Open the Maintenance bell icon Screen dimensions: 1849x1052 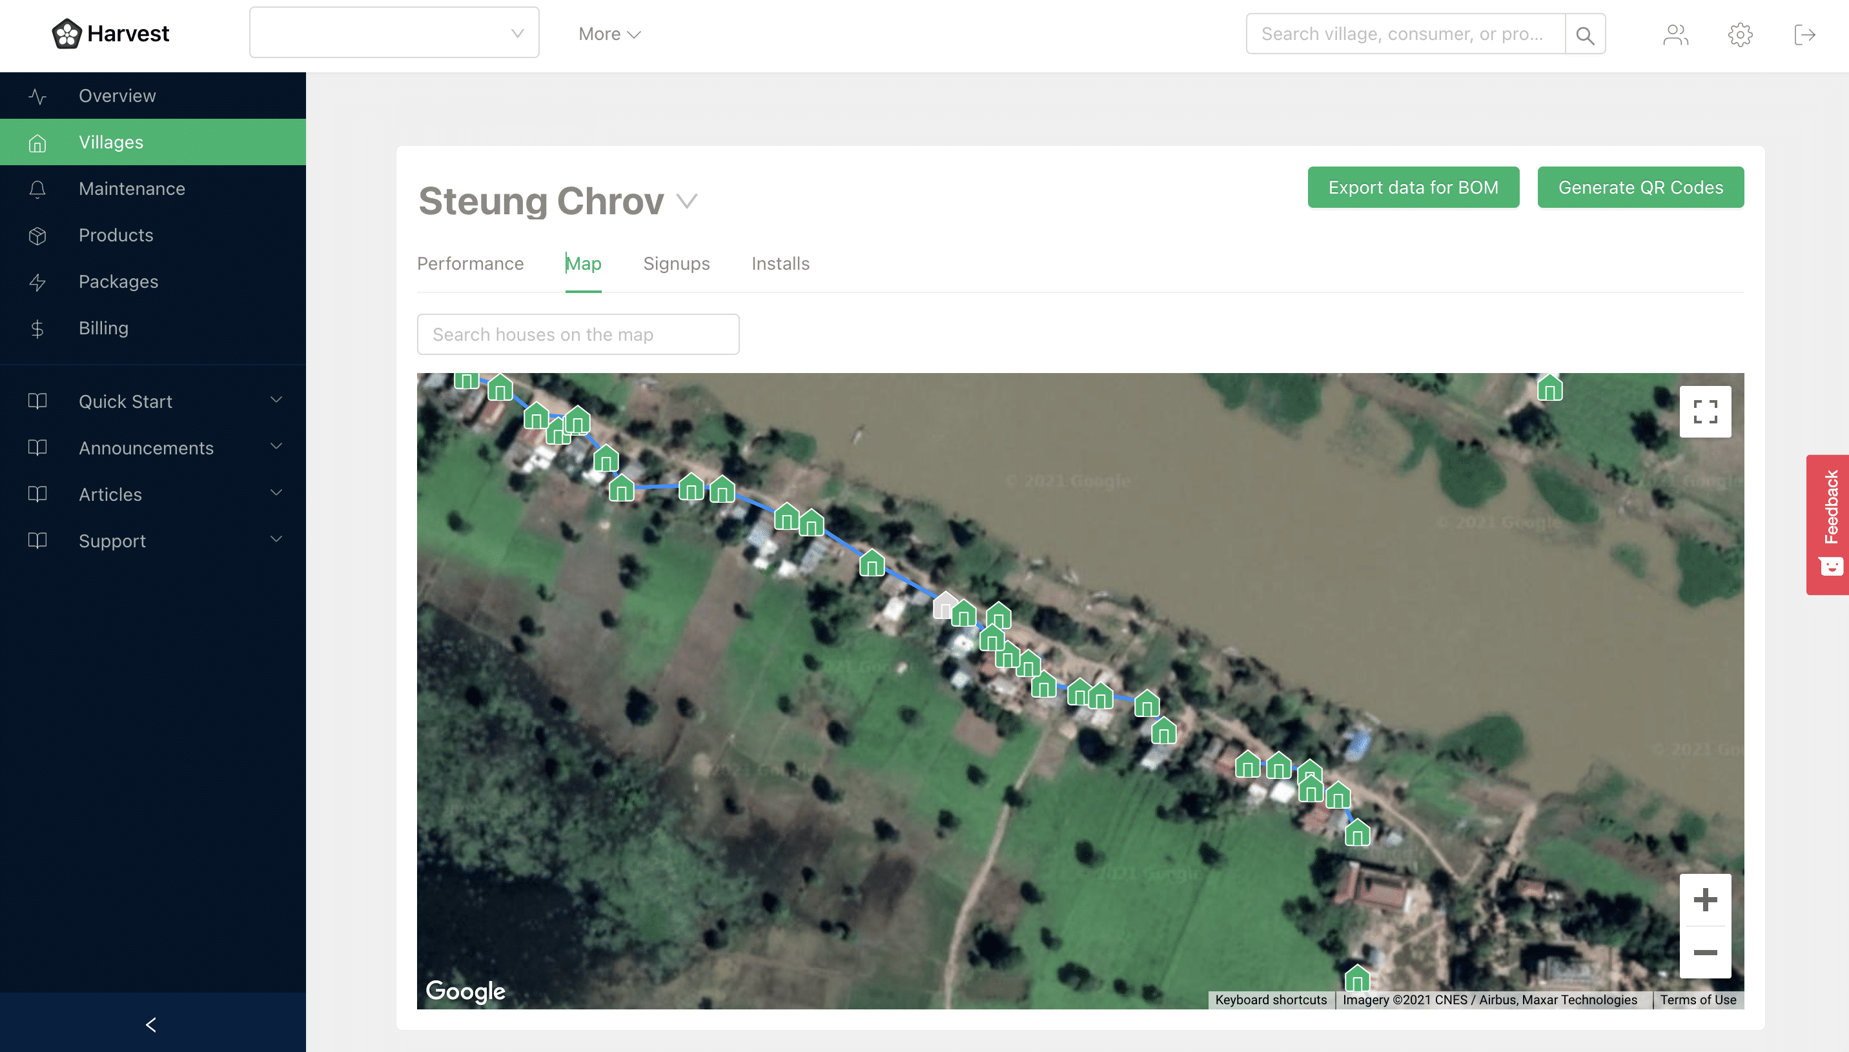coord(37,188)
